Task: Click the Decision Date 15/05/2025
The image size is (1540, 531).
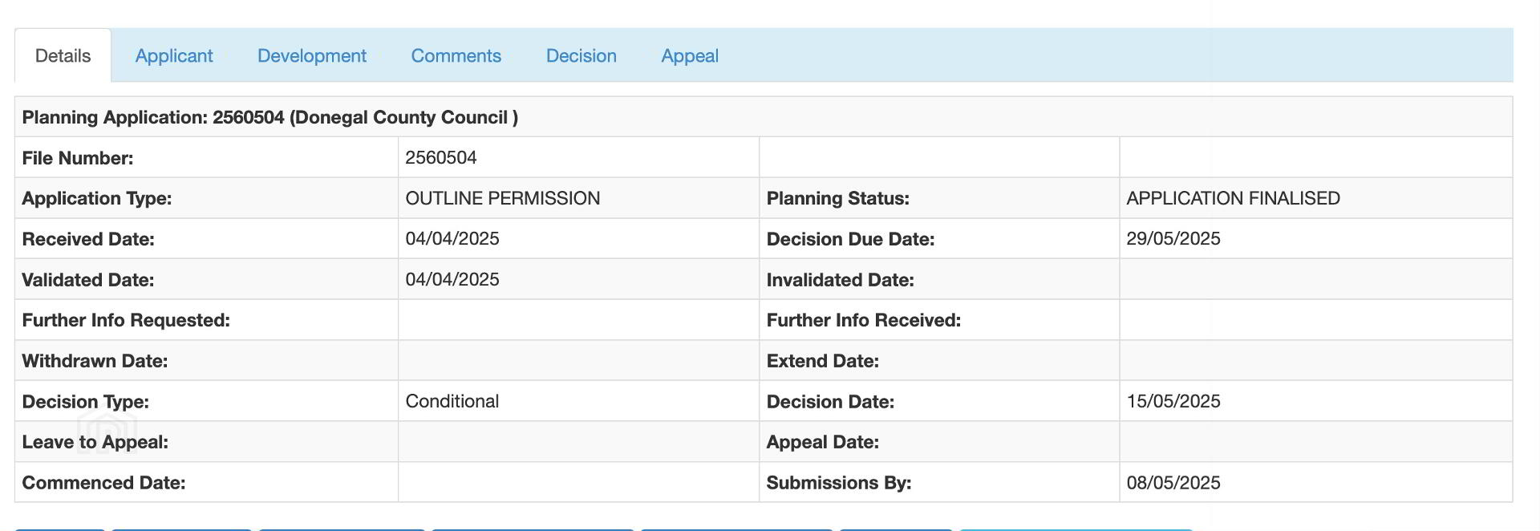Action: coord(1173,401)
